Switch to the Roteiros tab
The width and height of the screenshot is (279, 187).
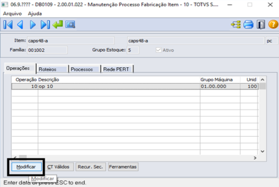pyautogui.click(x=52, y=69)
